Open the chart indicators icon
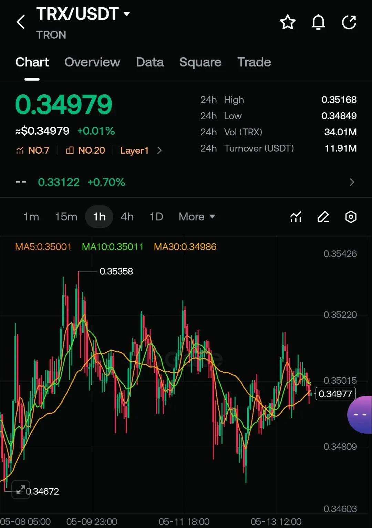 [x=296, y=217]
